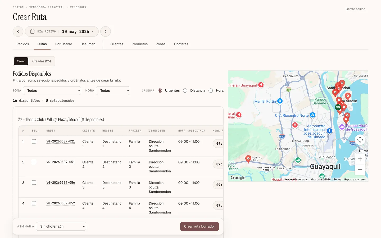Image resolution: width=381 pixels, height=238 pixels.
Task: Open the Productos tab
Action: (140, 44)
